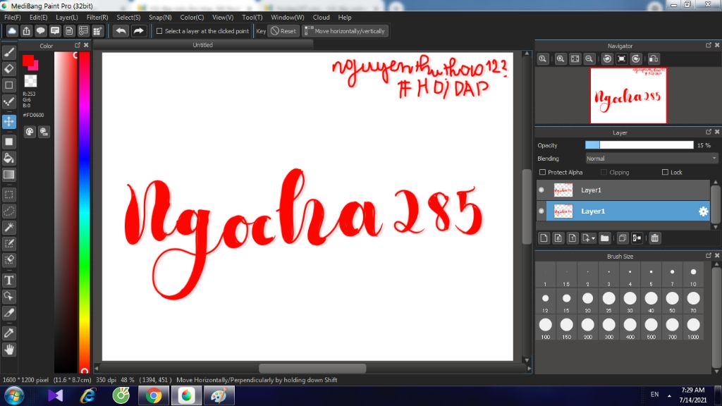Image resolution: width=722 pixels, height=406 pixels.
Task: Choose the Select Eraser tool
Action: [x=8, y=259]
